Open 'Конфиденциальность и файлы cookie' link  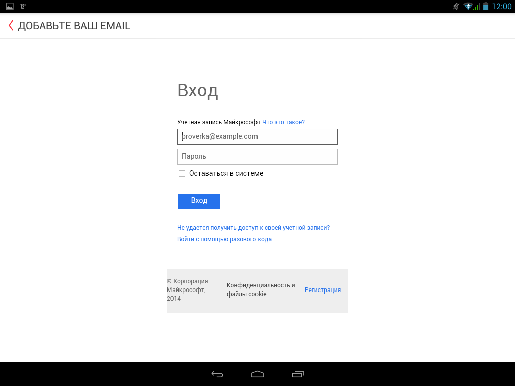[261, 289]
